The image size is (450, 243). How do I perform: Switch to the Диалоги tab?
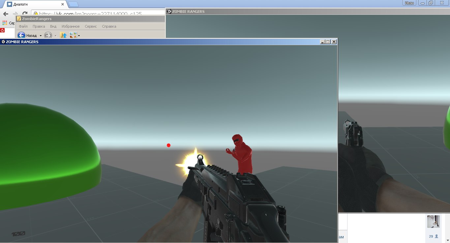point(35,4)
